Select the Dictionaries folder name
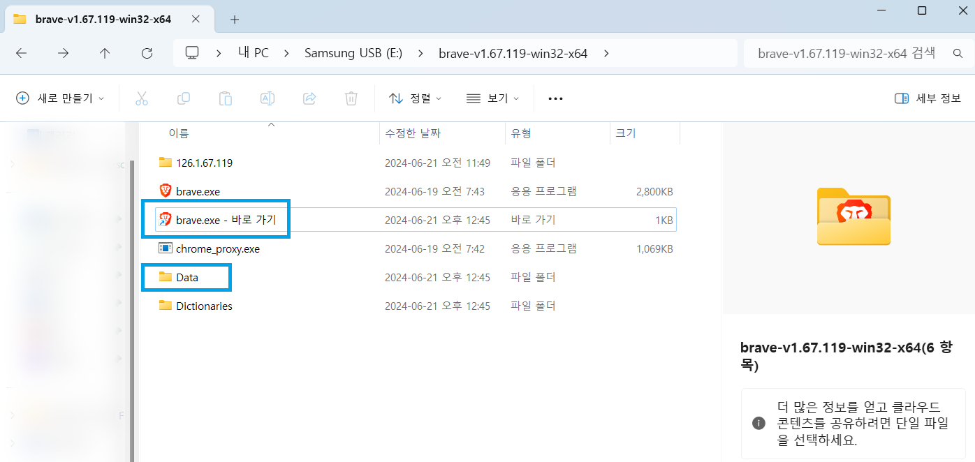Screen dimensions: 975x462 [204, 306]
